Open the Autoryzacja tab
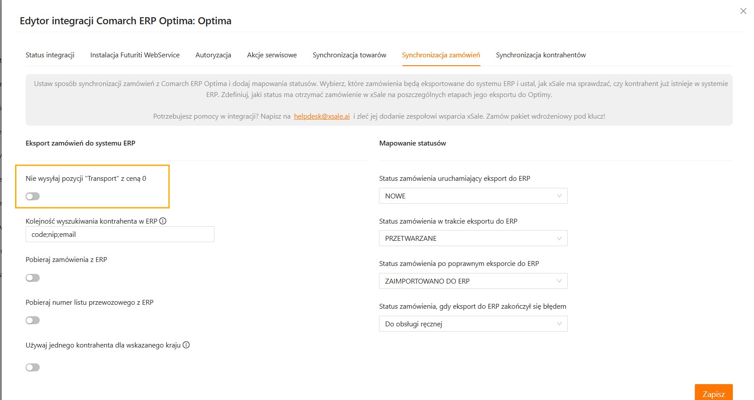754x400 pixels. click(x=213, y=55)
